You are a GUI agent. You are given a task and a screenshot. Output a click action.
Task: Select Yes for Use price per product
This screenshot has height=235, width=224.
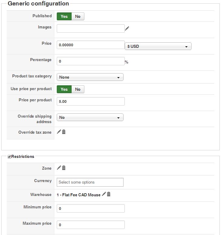(x=64, y=89)
